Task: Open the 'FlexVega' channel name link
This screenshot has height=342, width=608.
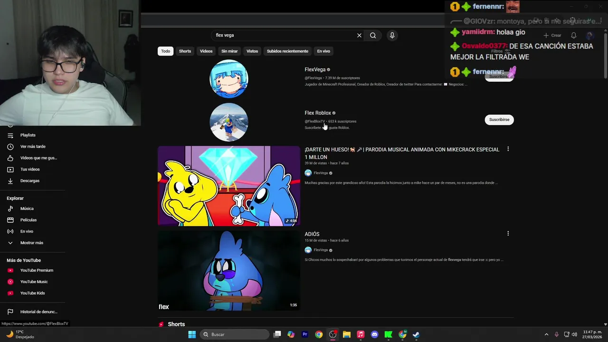Action: point(315,69)
